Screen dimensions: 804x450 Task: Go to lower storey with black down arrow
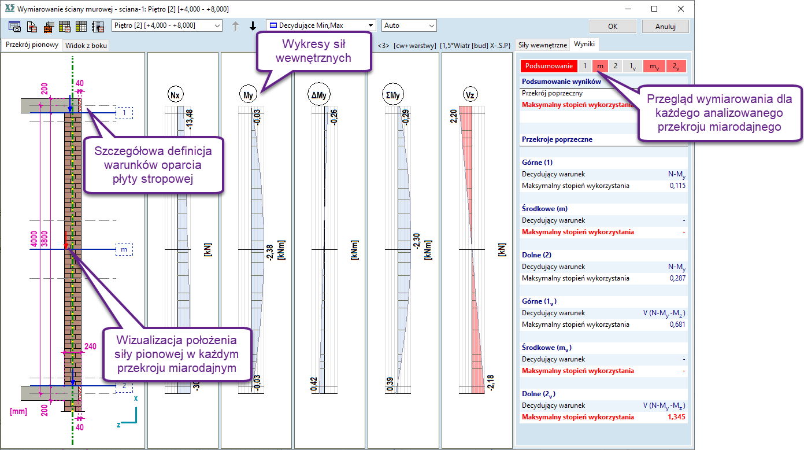(x=253, y=26)
